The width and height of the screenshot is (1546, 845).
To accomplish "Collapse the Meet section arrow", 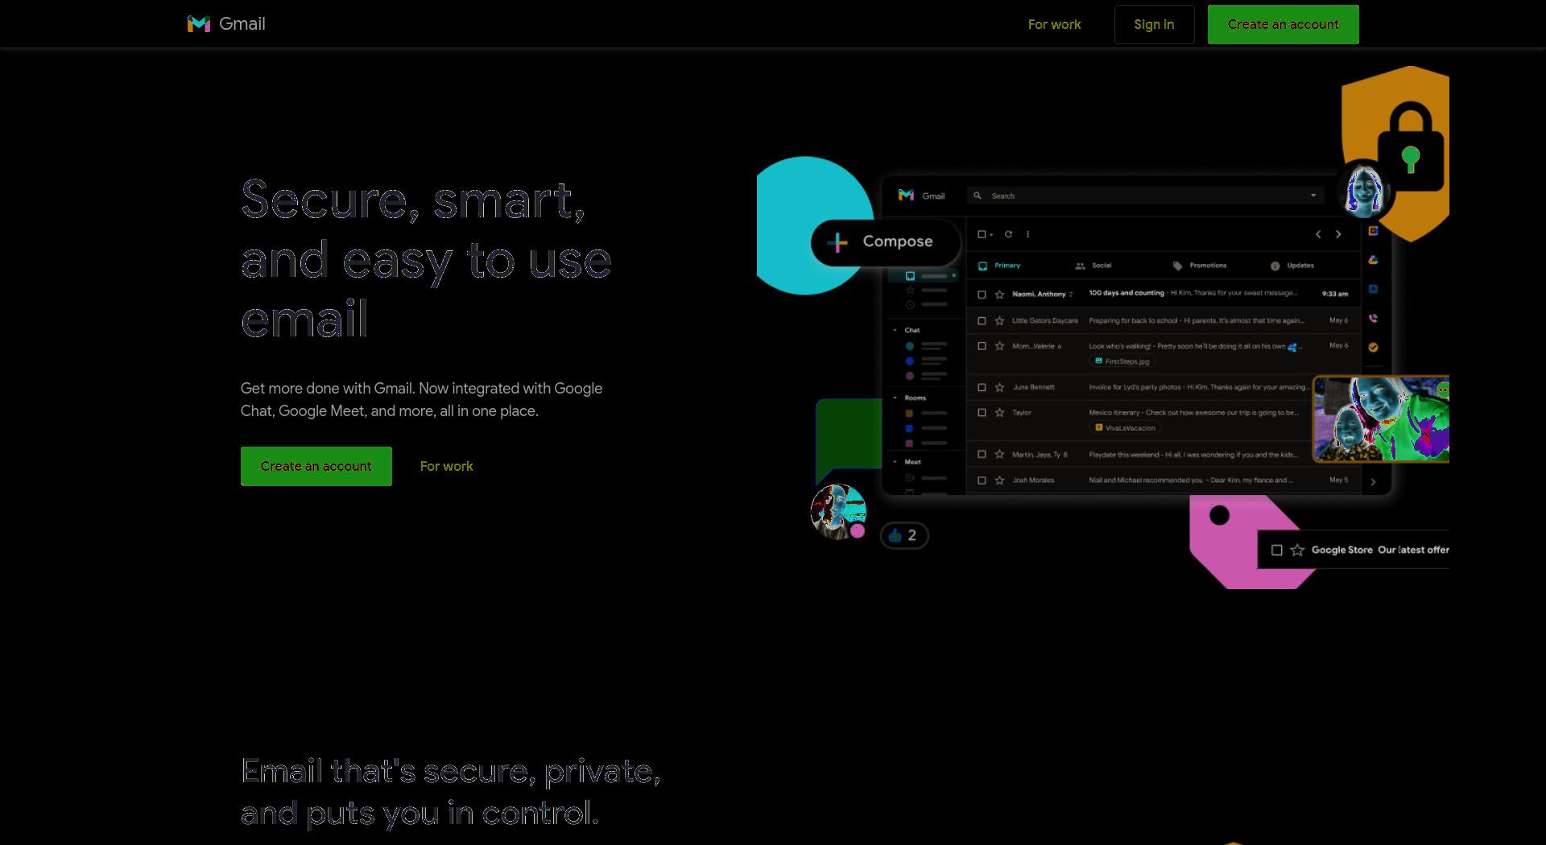I will 895,462.
